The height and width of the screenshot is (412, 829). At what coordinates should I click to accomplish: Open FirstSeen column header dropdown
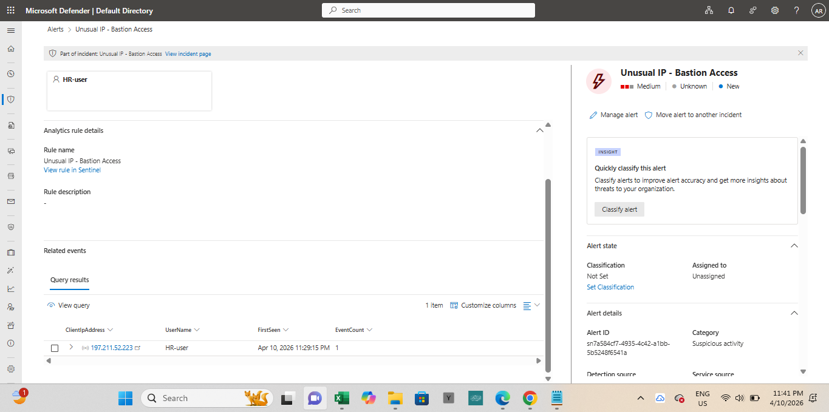coord(273,330)
